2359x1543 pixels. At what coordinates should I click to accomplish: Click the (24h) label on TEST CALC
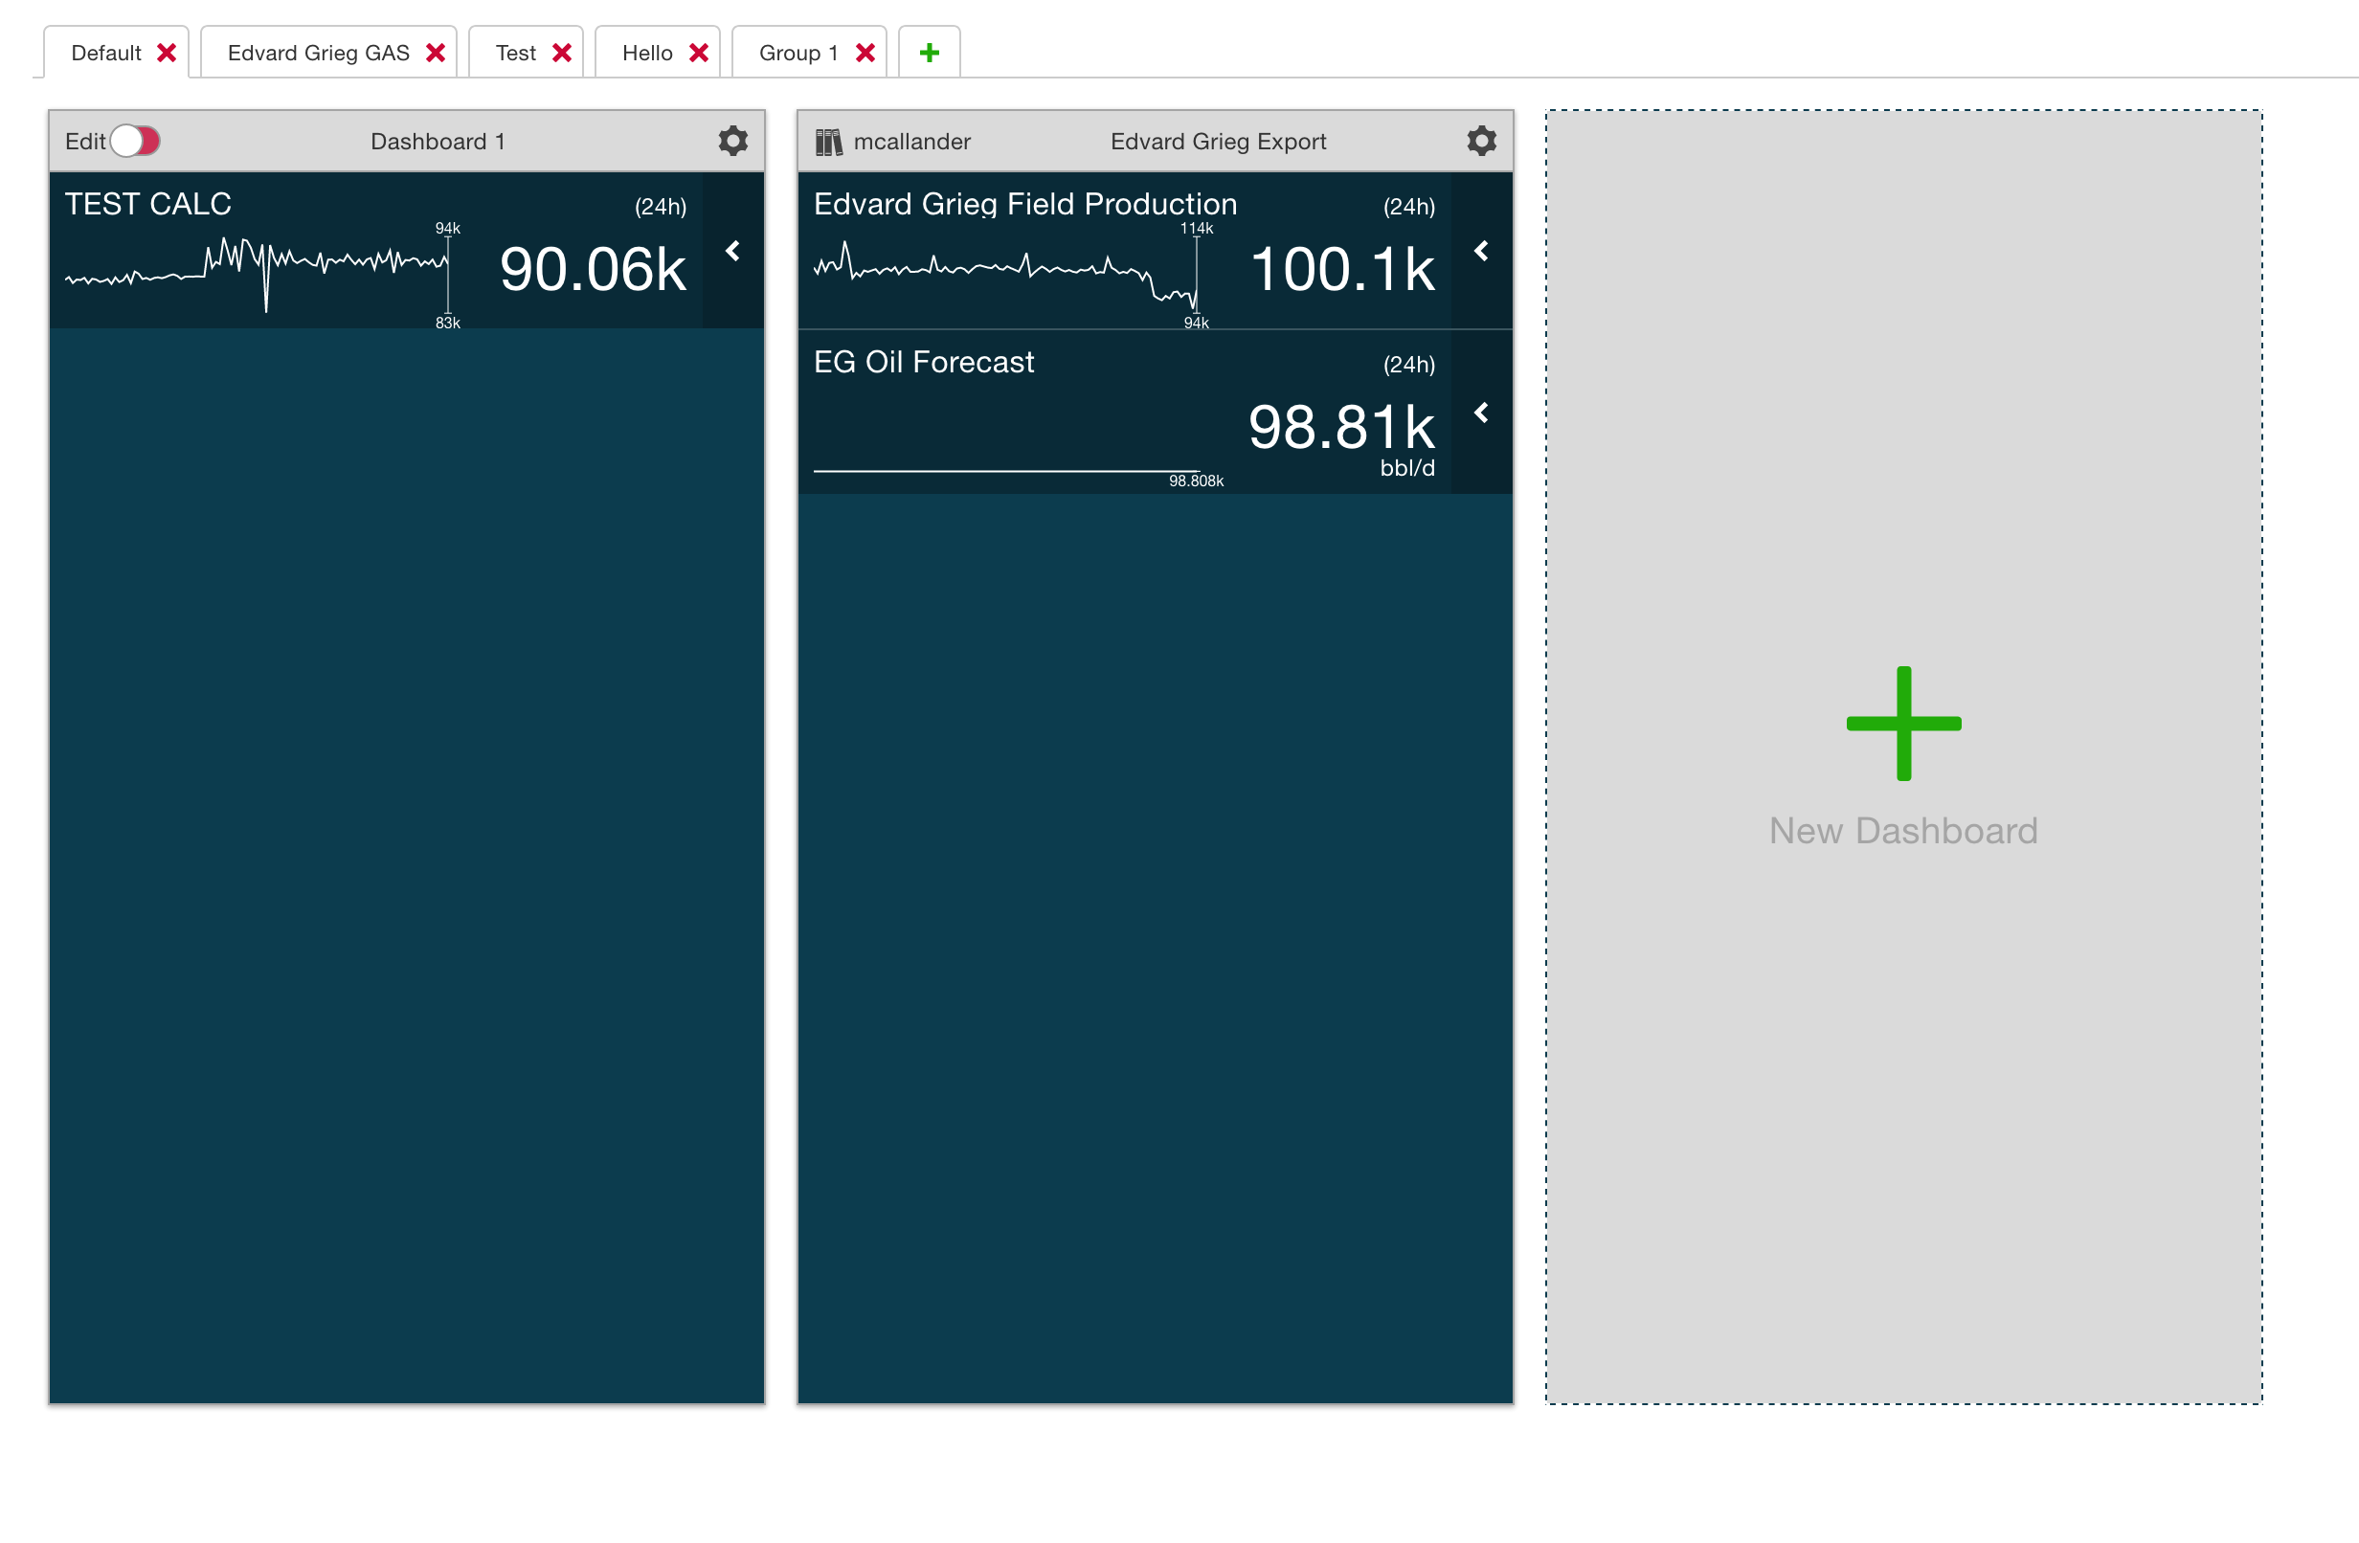[661, 206]
